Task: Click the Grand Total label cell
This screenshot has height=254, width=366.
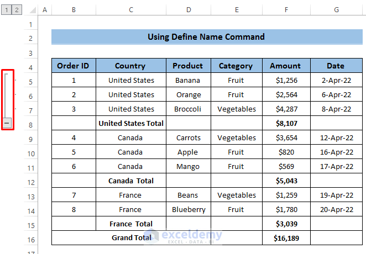Action: pos(130,237)
